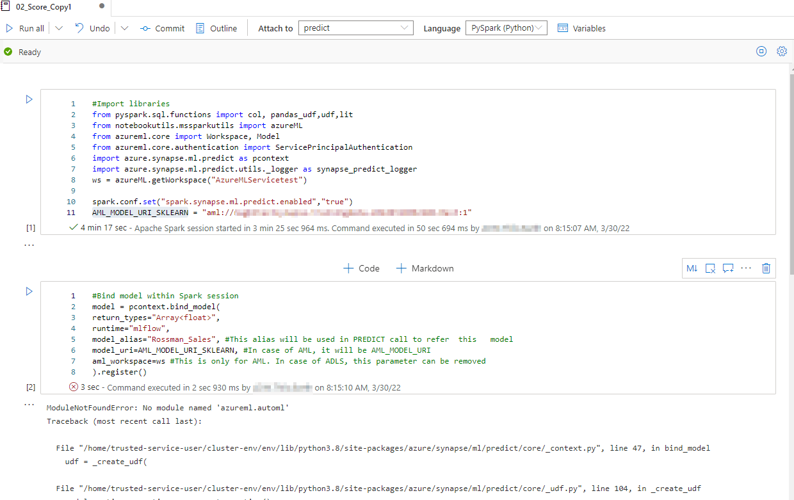The width and height of the screenshot is (794, 500).
Task: Click the ModuleNotFoundError message text
Action: pos(168,408)
